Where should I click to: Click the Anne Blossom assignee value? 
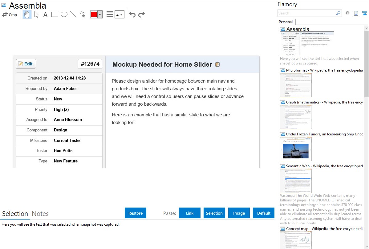tap(68, 119)
